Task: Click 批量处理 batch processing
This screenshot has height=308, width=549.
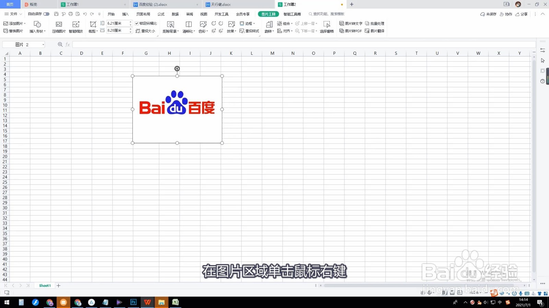Action: pos(375,23)
